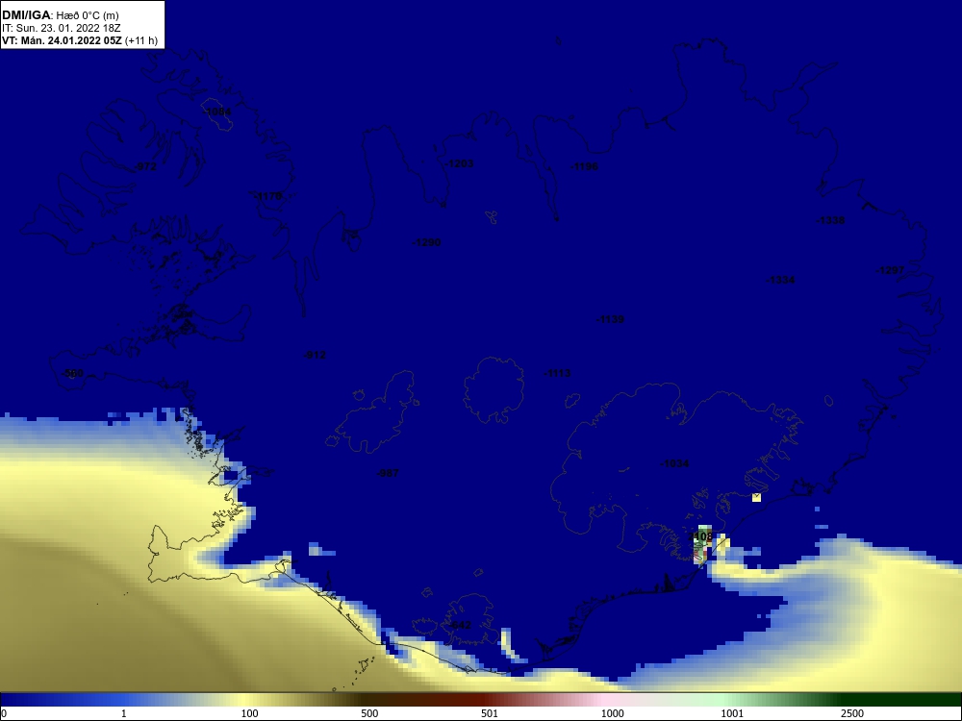Click the 'DMI/IGA: Hæð 0°C (m)' title text
Image resolution: width=962 pixels, height=721 pixels.
(60, 15)
